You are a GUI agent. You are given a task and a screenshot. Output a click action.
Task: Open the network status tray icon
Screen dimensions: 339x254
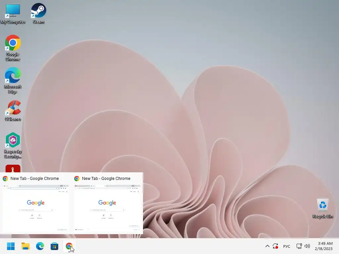299,246
